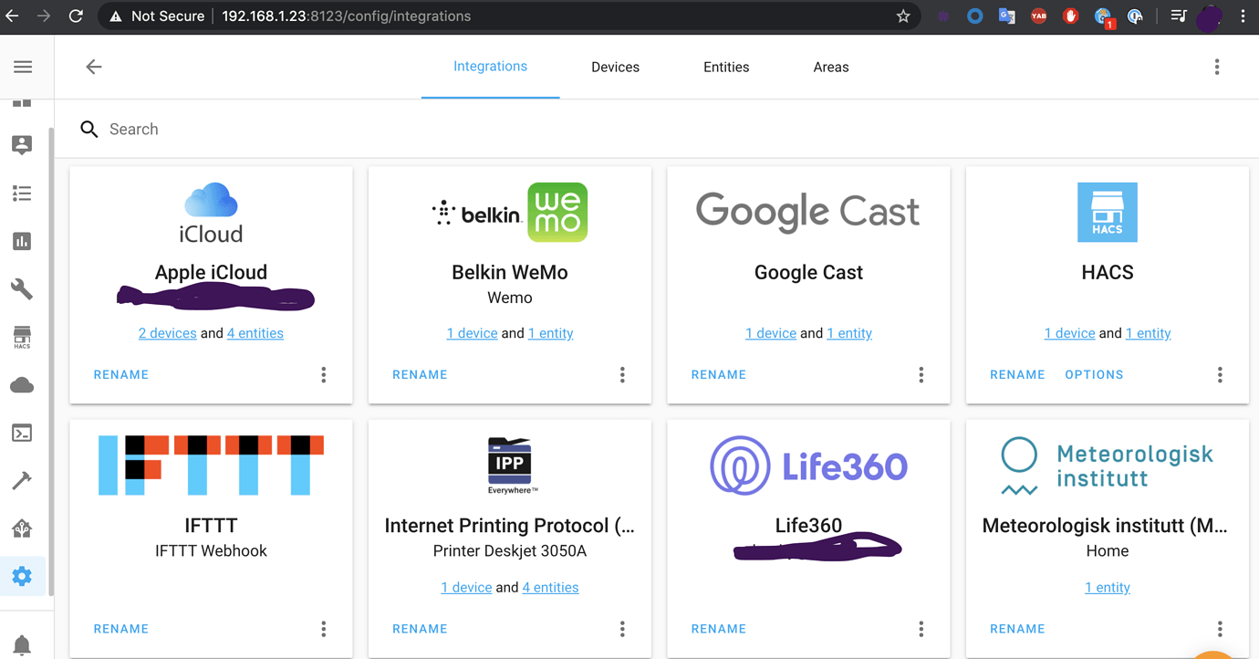Open the red YAB extension icon
This screenshot has width=1259, height=659.
tap(1039, 16)
